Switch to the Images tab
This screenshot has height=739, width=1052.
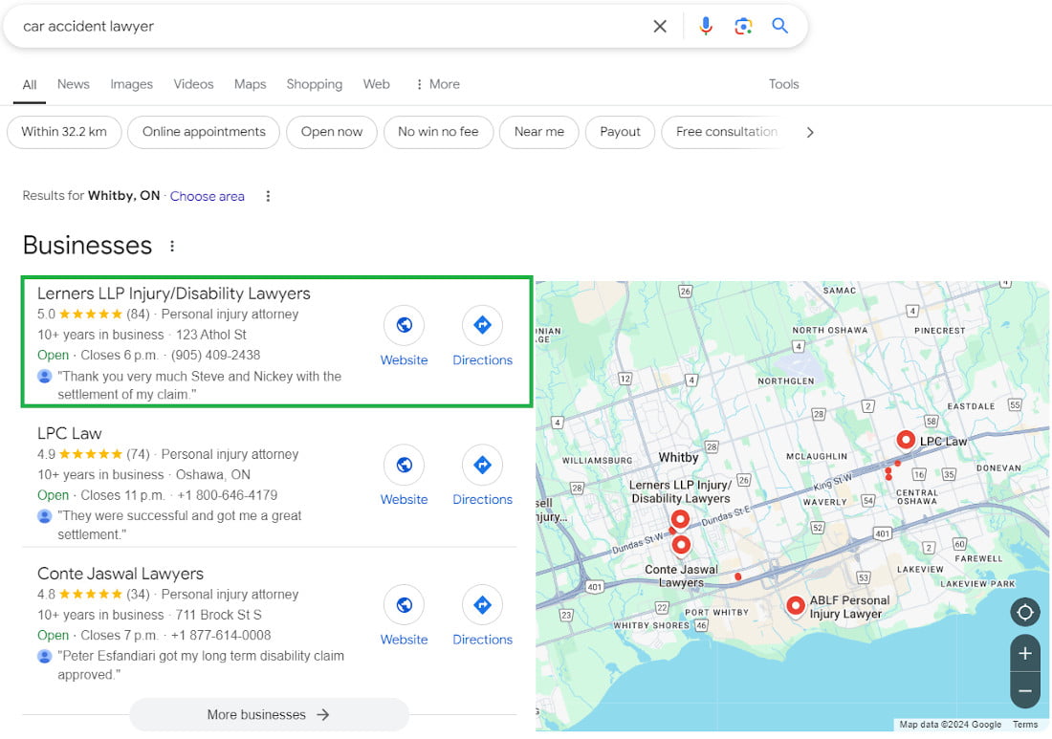pyautogui.click(x=131, y=84)
